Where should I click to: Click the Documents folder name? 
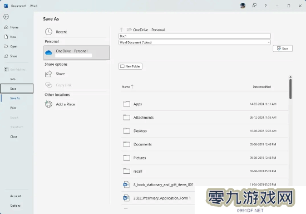pyautogui.click(x=142, y=144)
